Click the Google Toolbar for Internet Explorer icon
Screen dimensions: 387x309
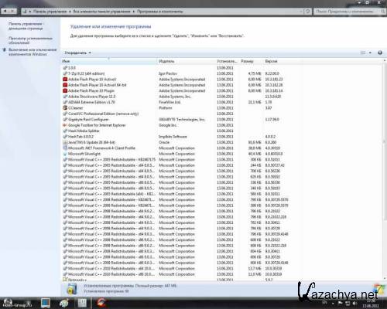pos(65,125)
